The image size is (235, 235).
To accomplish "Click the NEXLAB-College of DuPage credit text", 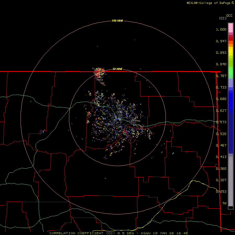I will (x=210, y=3).
